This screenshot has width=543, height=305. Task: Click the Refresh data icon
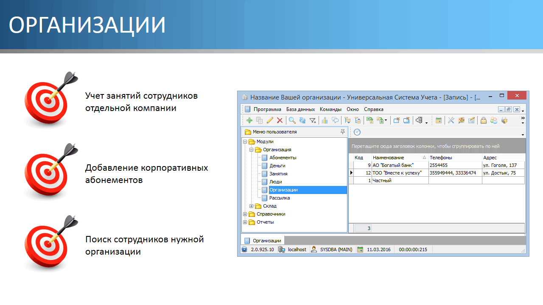click(302, 120)
